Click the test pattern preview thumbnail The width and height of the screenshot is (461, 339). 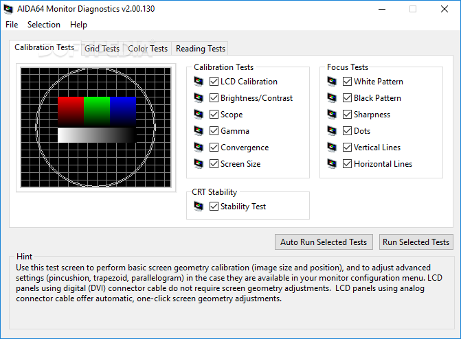click(x=96, y=127)
